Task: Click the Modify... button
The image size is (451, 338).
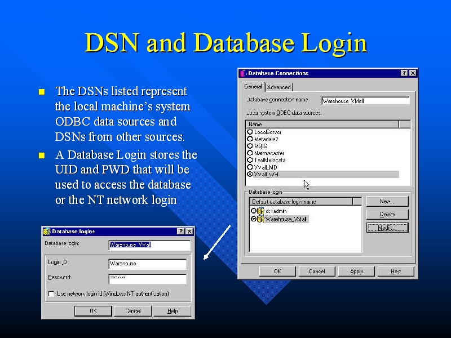Action: (x=387, y=228)
